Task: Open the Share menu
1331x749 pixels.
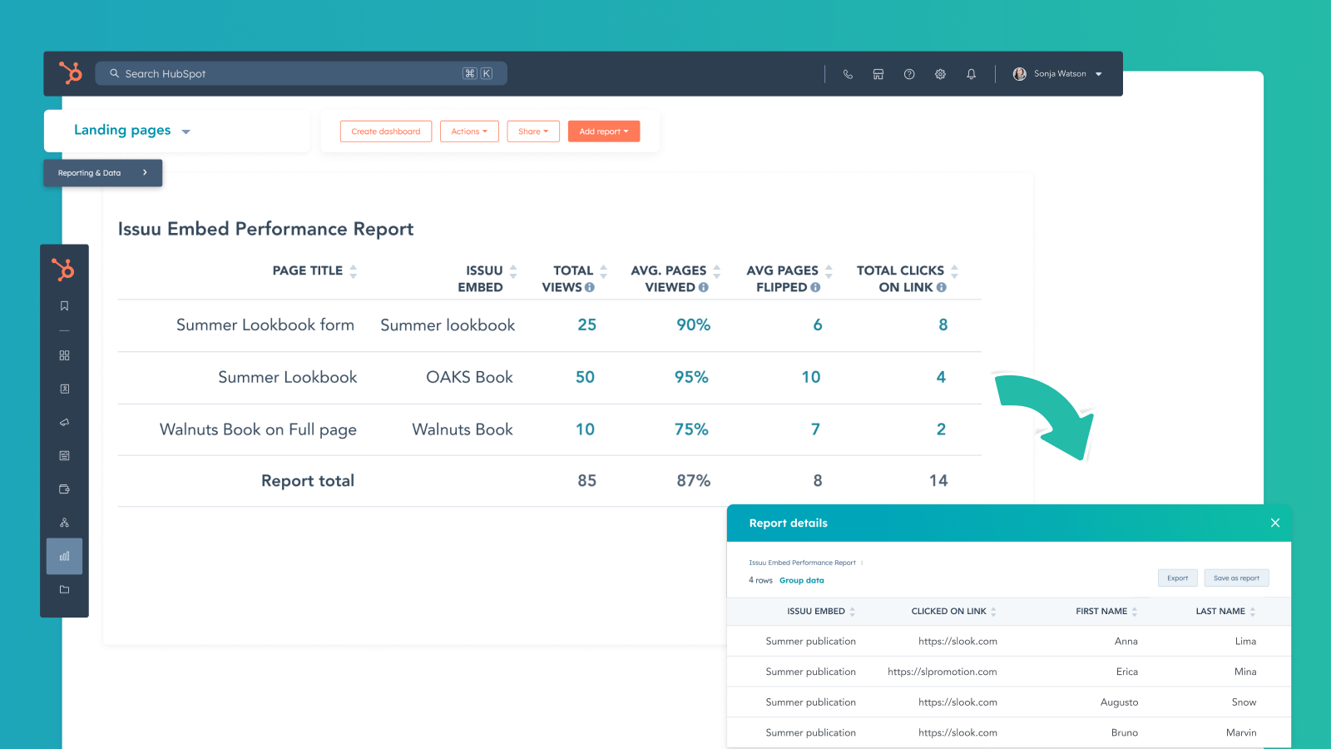Action: 533,131
